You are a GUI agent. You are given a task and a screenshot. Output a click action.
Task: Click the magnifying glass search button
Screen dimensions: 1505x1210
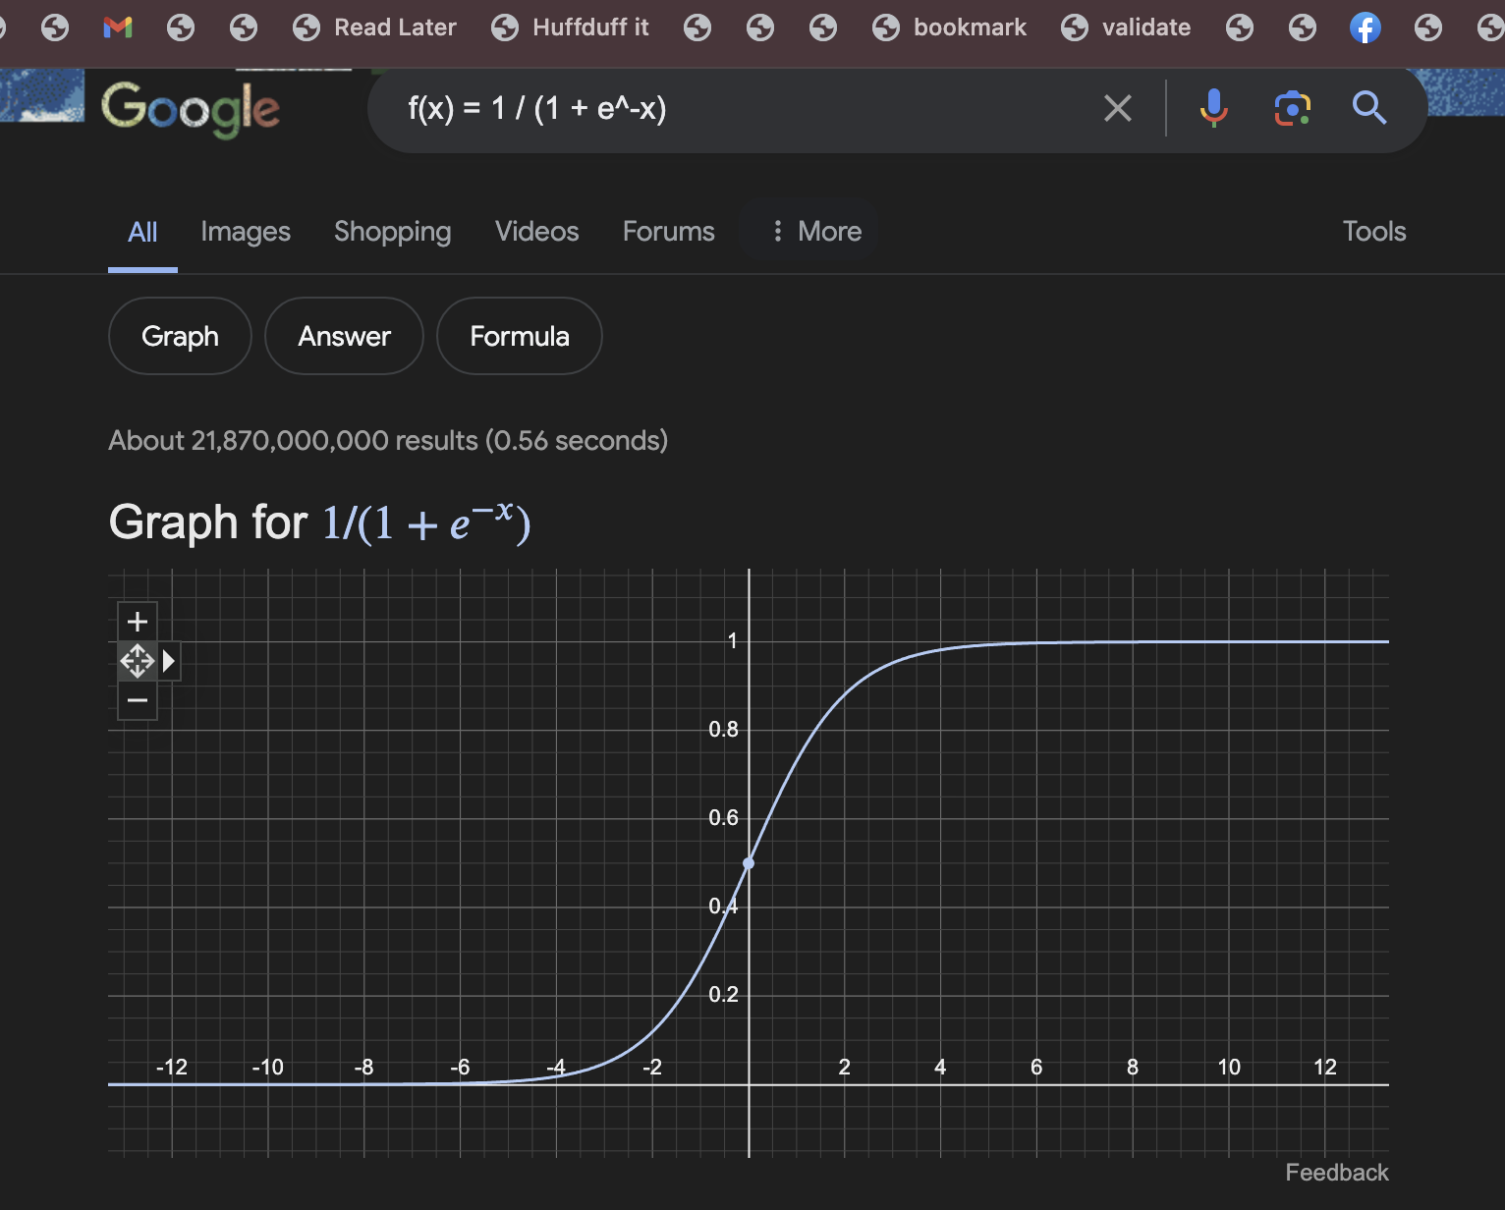[x=1368, y=108]
